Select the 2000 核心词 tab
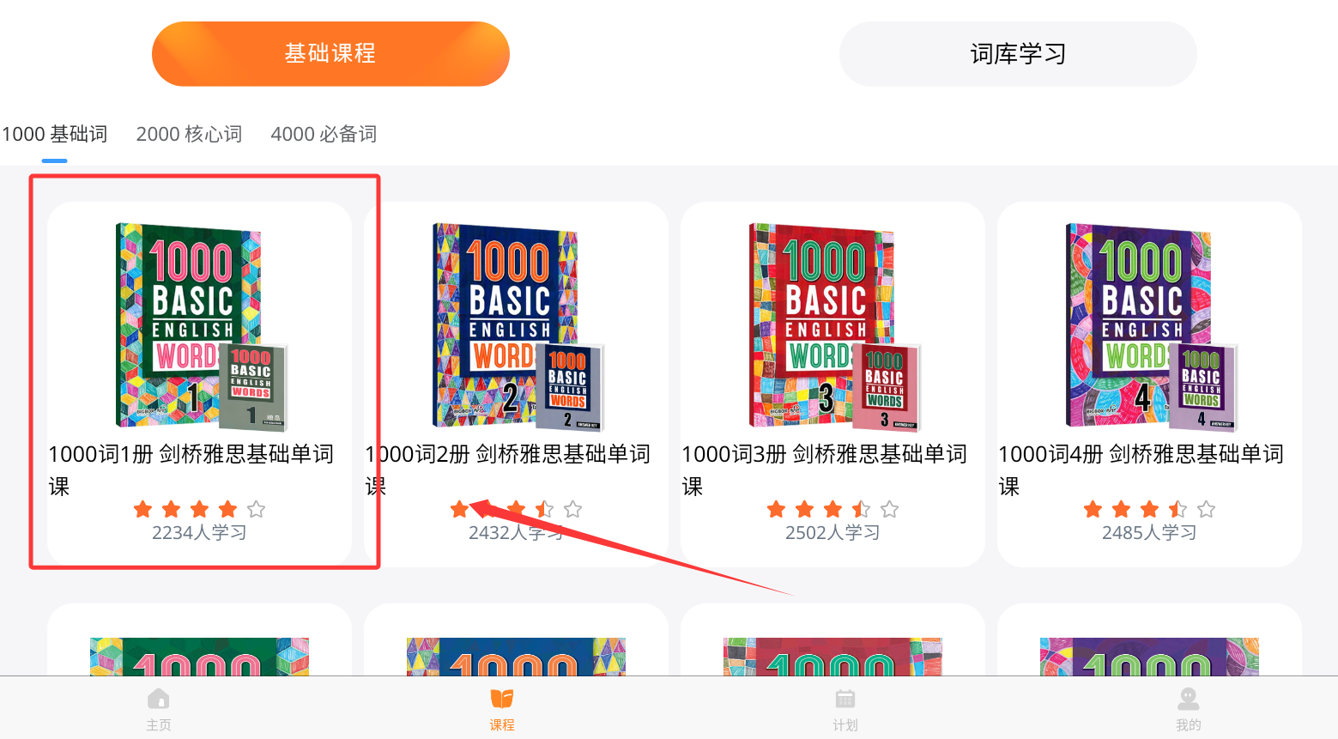Image resolution: width=1338 pixels, height=739 pixels. point(189,134)
